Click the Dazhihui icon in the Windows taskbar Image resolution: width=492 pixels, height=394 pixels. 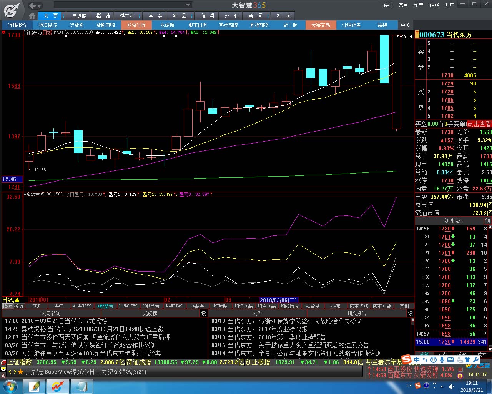[x=58, y=386]
